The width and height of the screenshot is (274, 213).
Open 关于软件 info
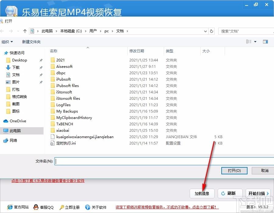point(96,207)
